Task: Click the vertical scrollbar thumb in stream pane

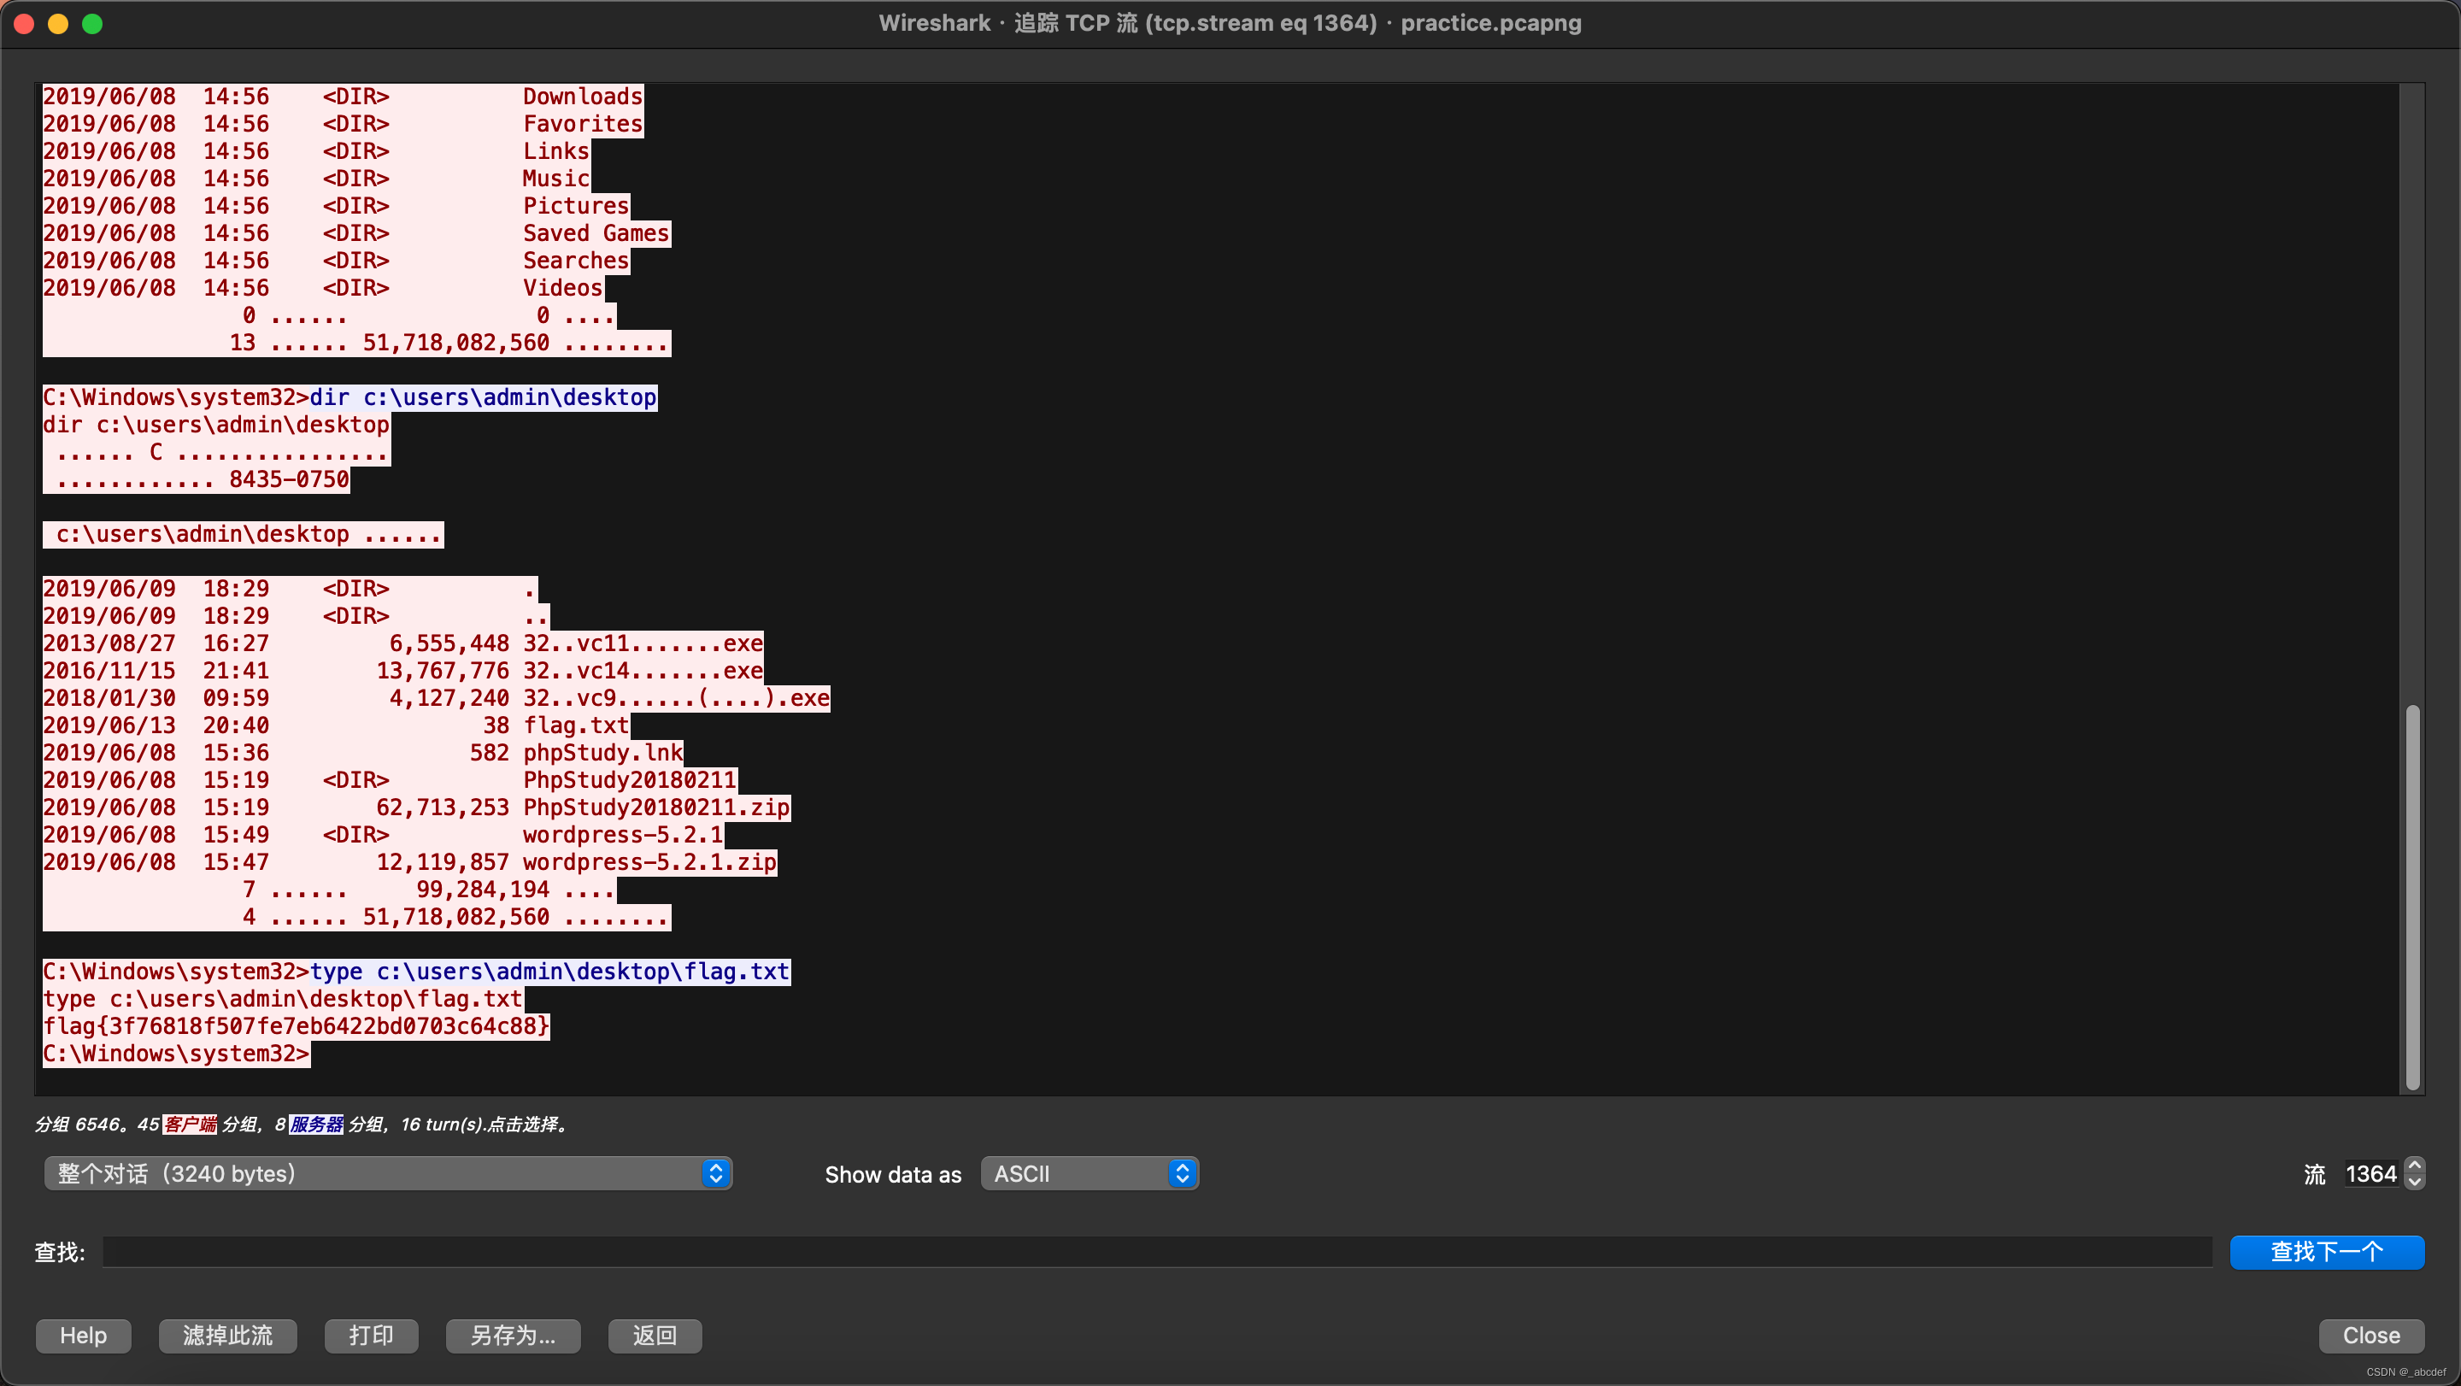Action: click(2412, 896)
